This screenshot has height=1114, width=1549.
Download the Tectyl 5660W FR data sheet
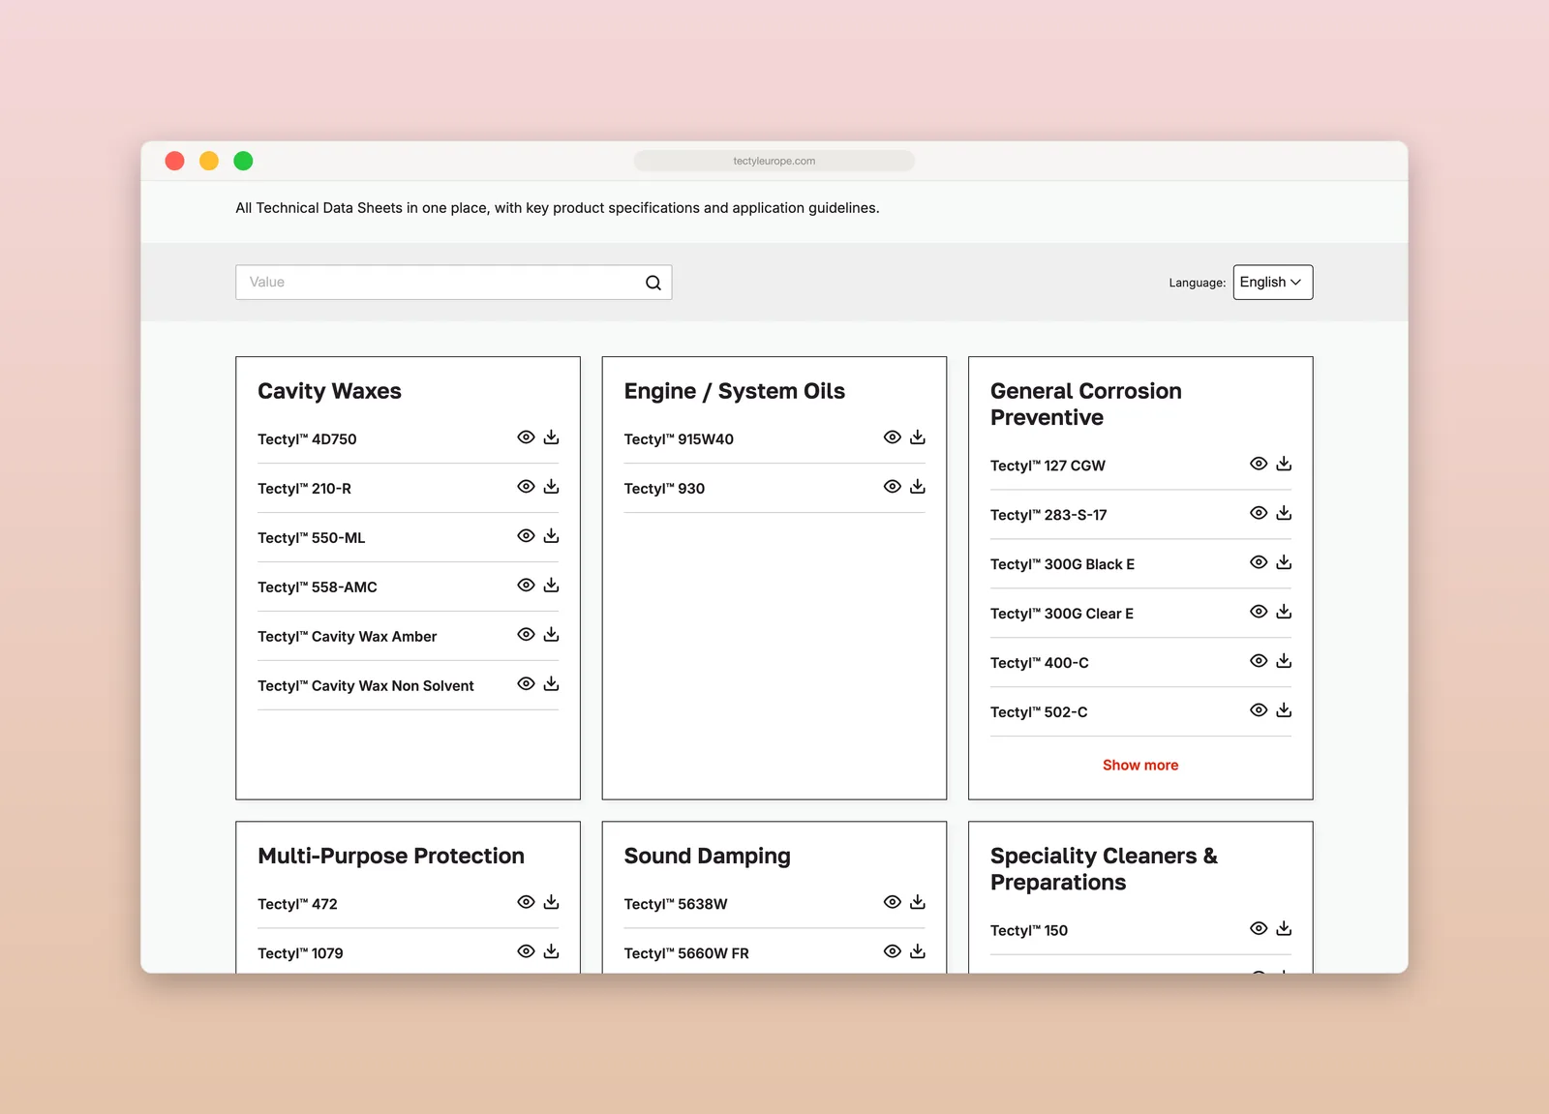(918, 951)
